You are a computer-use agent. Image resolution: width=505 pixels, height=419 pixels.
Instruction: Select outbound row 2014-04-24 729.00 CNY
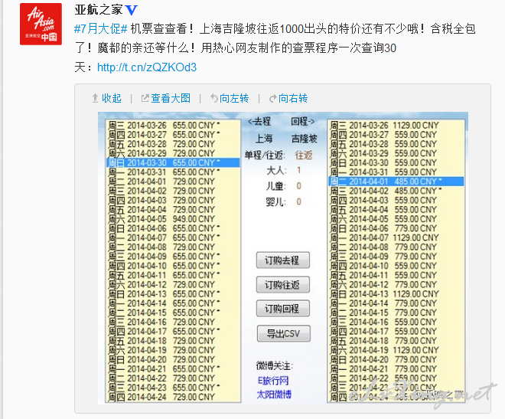173,397
